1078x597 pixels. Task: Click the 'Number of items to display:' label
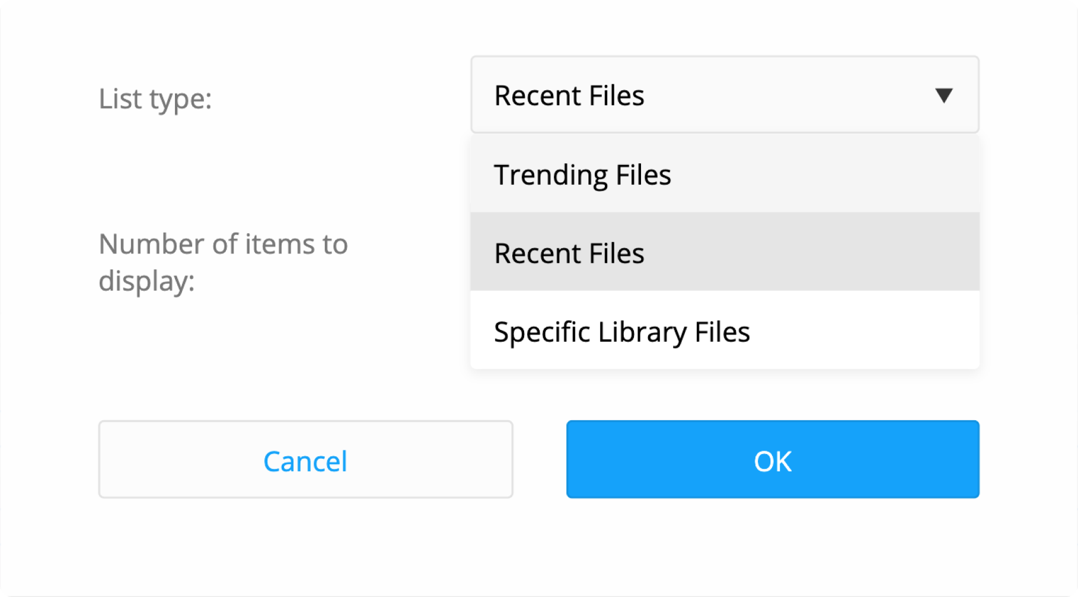pyautogui.click(x=224, y=261)
